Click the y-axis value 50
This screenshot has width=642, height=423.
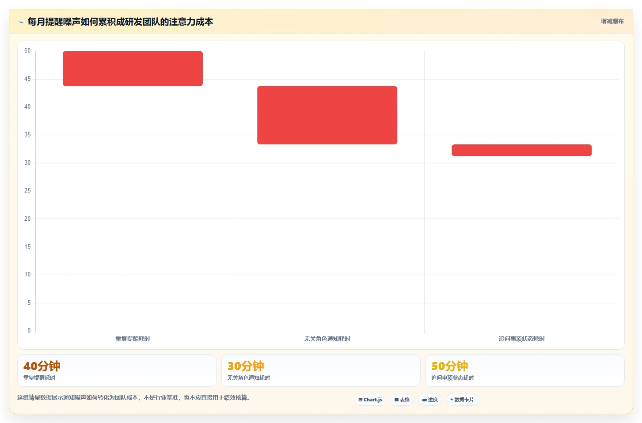tap(27, 51)
